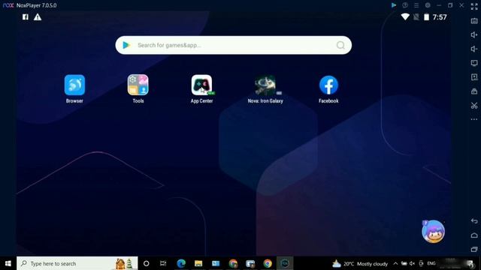Open the Windows Start menu

pyautogui.click(x=8, y=263)
